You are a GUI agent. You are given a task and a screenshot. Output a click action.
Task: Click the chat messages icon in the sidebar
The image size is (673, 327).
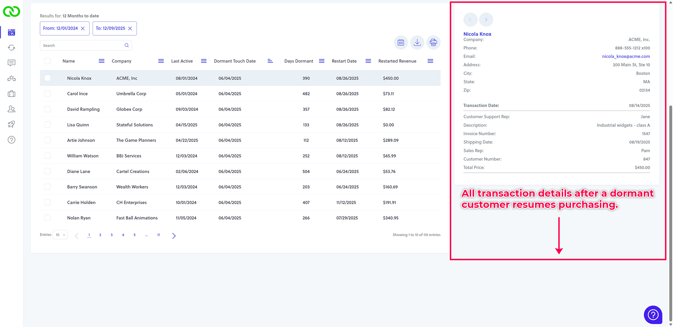pos(11,63)
